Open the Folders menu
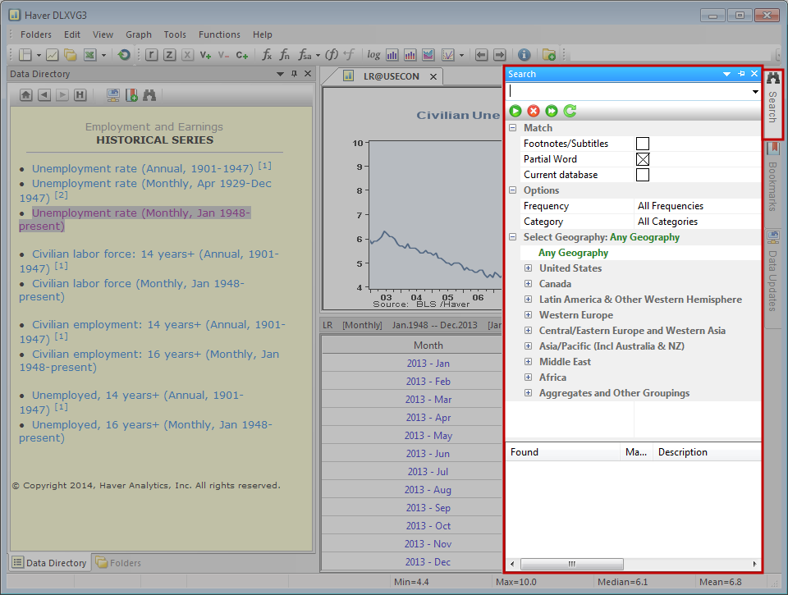Screen dimensions: 788x595 point(35,34)
